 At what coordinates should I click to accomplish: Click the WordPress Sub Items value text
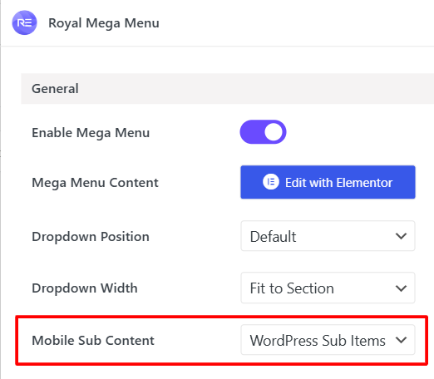[x=318, y=340]
